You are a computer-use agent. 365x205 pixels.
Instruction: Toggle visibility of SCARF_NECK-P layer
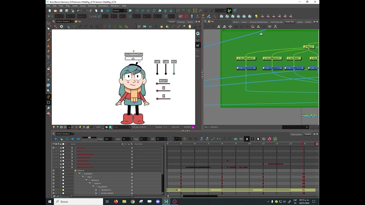54,193
